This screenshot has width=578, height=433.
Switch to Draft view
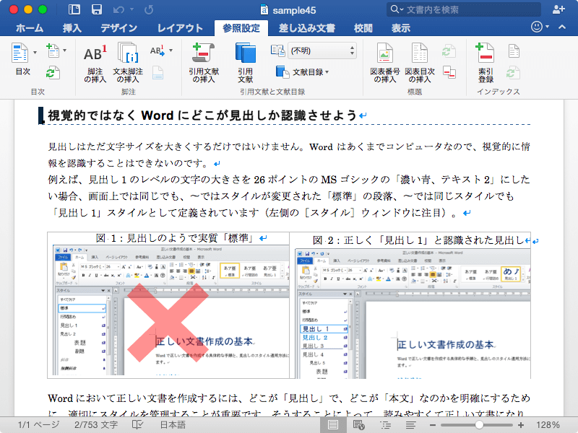[410, 424]
